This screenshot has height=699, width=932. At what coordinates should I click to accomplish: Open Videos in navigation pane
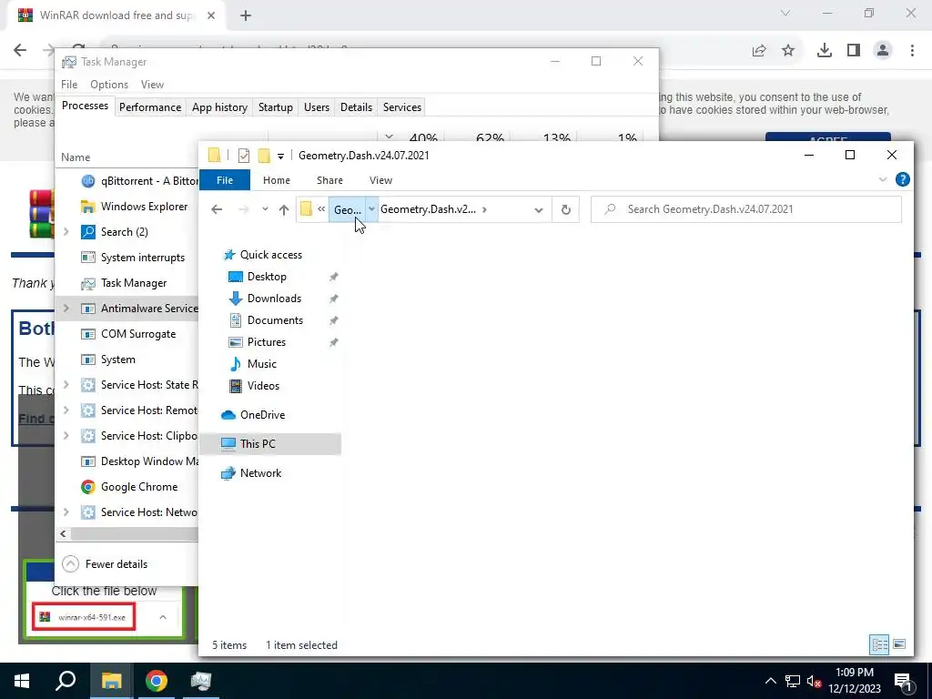tap(263, 386)
